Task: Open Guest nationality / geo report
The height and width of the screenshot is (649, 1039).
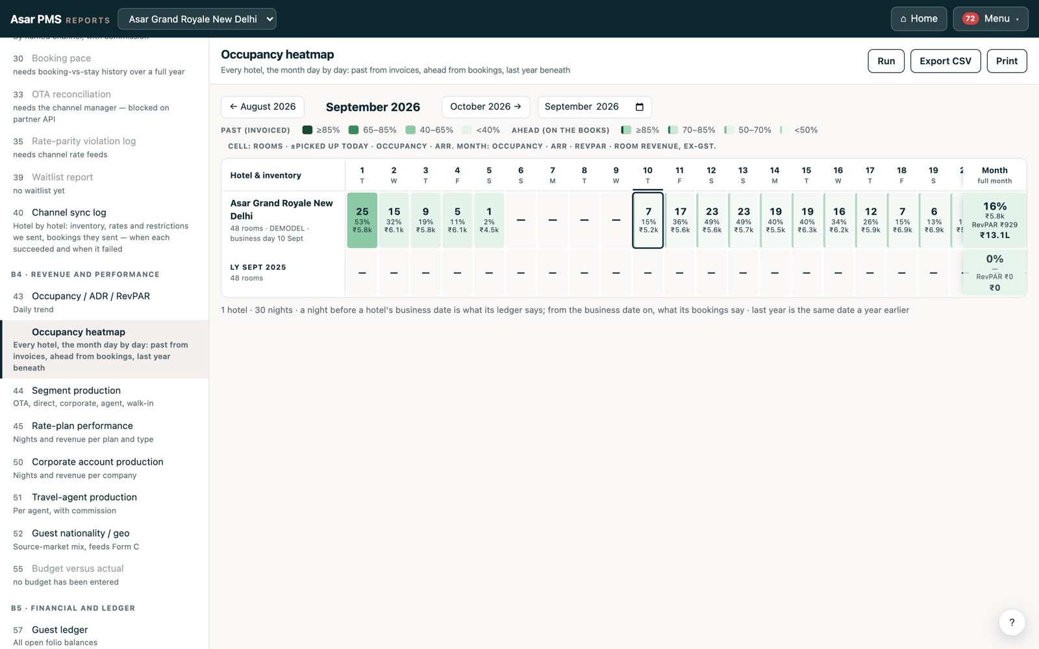Action: [x=104, y=539]
